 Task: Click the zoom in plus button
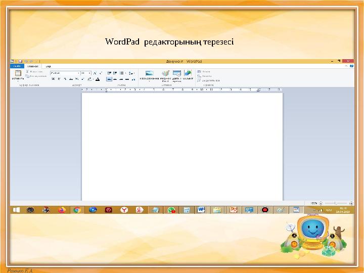(x=351, y=203)
